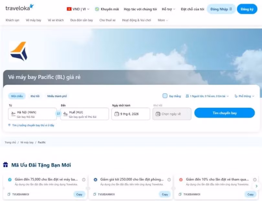Go to Vé máy bay breadcrumb
This screenshot has height=201, width=262.
pyautogui.click(x=27, y=143)
